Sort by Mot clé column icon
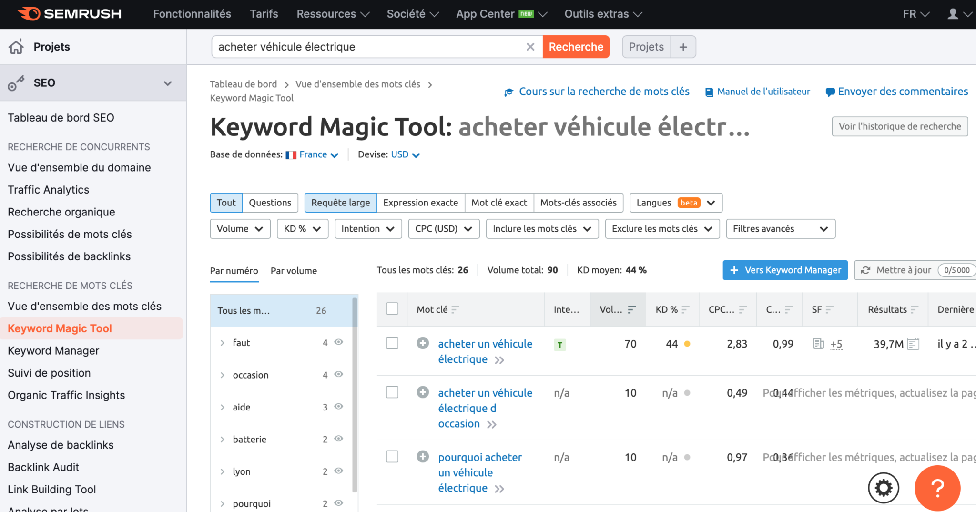The image size is (976, 512). (x=455, y=309)
